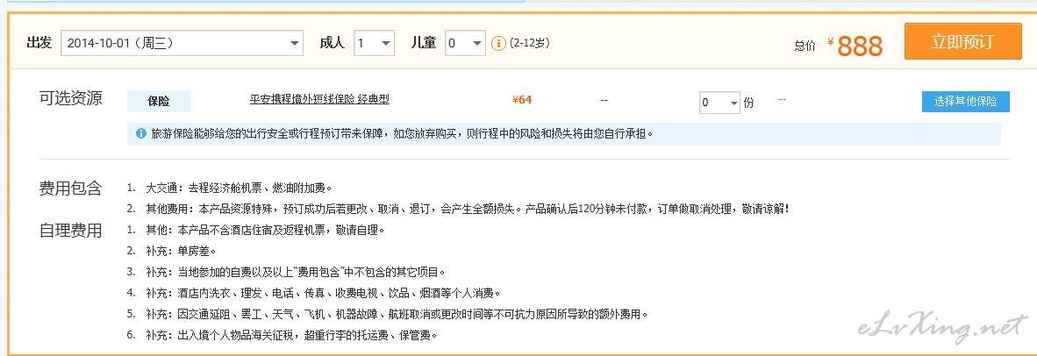Click the 选择其他保险 button
The width and height of the screenshot is (1037, 356).
(966, 102)
